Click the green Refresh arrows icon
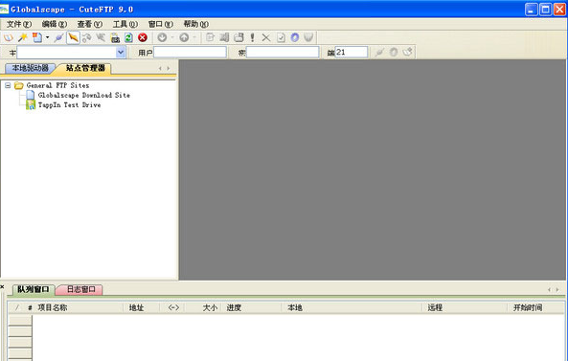 pyautogui.click(x=128, y=37)
